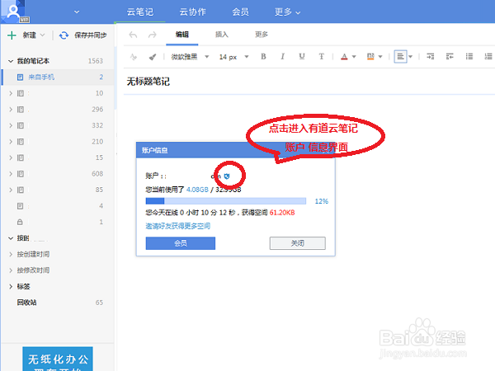The height and width of the screenshot is (371, 495).
Task: Select the 更多 editor tab
Action: click(262, 35)
